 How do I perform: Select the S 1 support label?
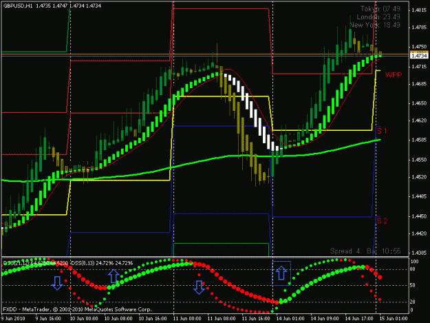[382, 131]
